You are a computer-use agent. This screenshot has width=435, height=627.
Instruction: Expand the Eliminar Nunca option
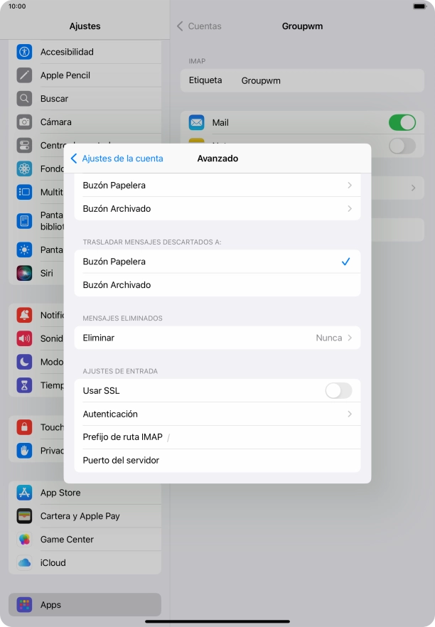[x=217, y=338]
